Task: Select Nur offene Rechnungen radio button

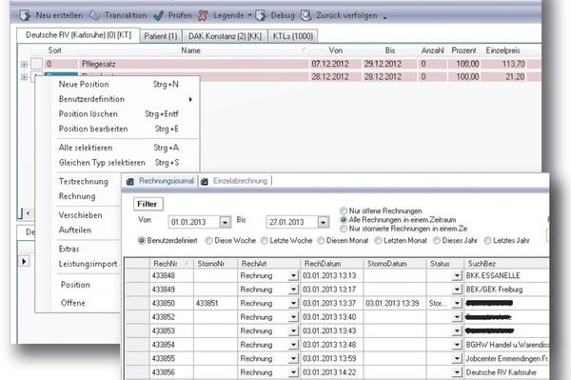Action: point(344,210)
